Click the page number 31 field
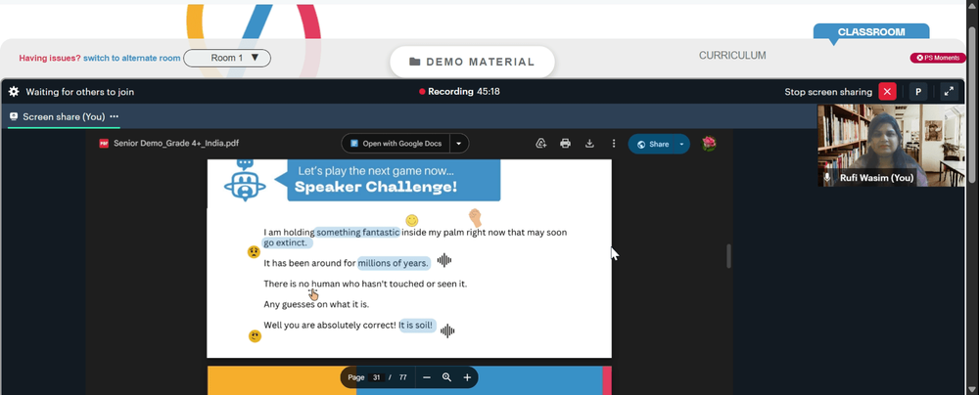979x395 pixels. coord(376,377)
